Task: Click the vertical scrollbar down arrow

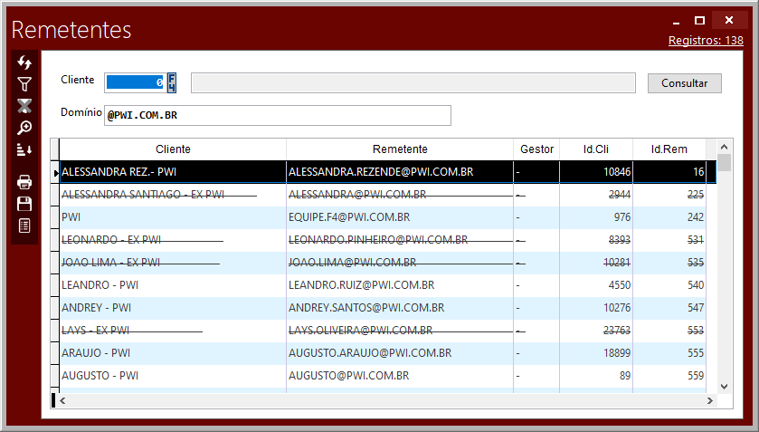Action: coord(725,386)
